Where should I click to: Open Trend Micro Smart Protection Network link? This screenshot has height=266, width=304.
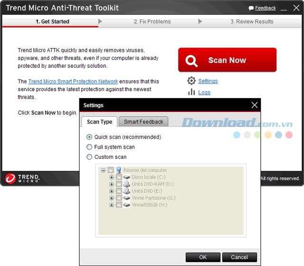(x=73, y=81)
